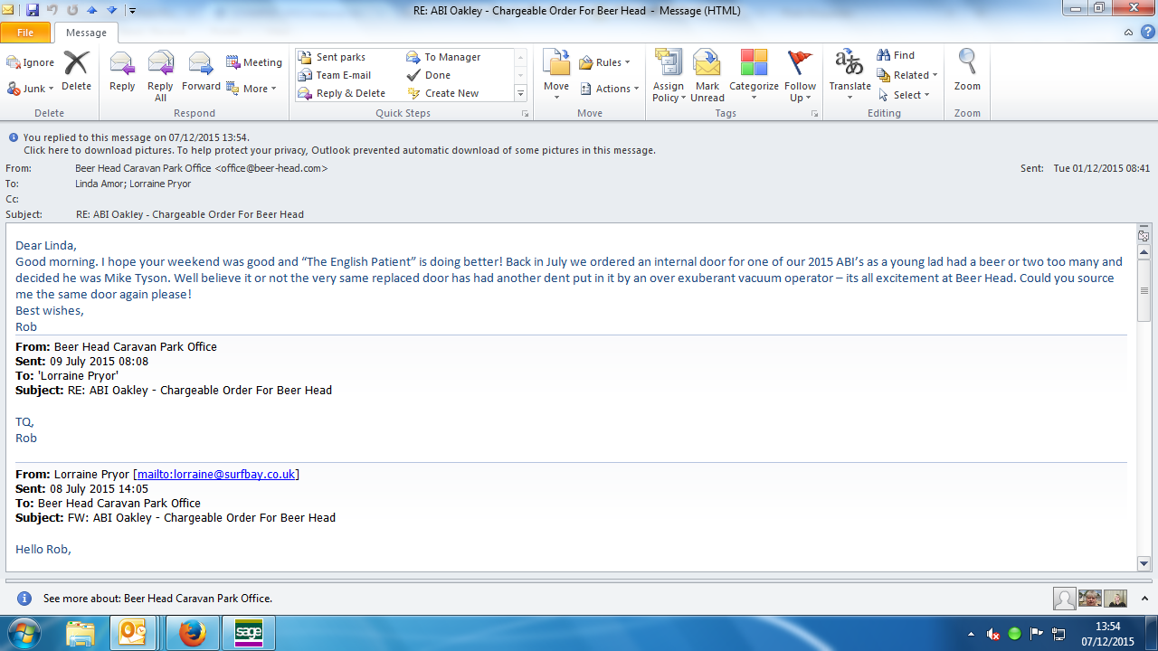Open the Junk dropdown menu

coord(31,89)
